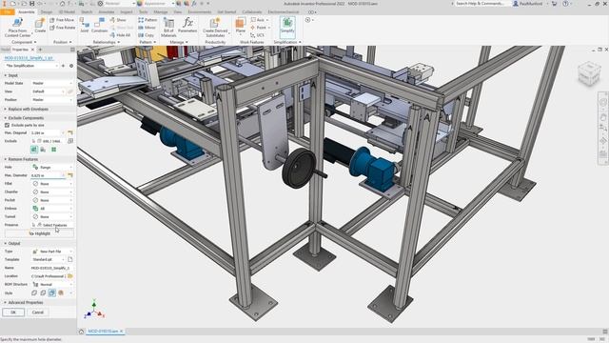Click the Copy component tool
Viewport: 609px width, 343px height.
coord(146,35)
